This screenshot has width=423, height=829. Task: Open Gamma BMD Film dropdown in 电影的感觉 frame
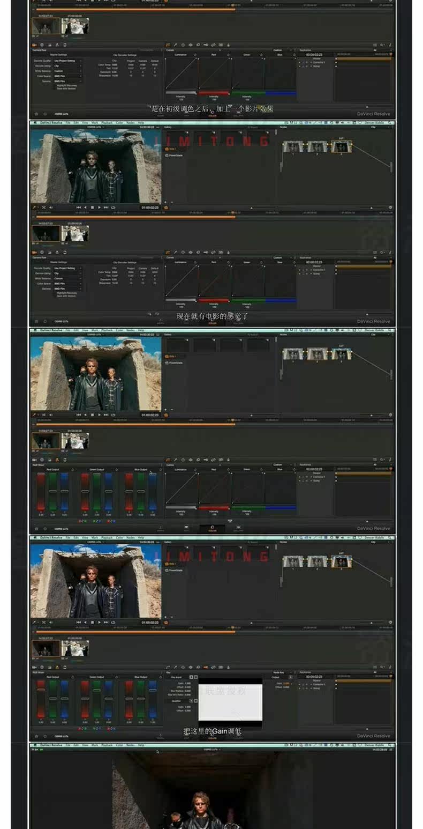coord(67,288)
